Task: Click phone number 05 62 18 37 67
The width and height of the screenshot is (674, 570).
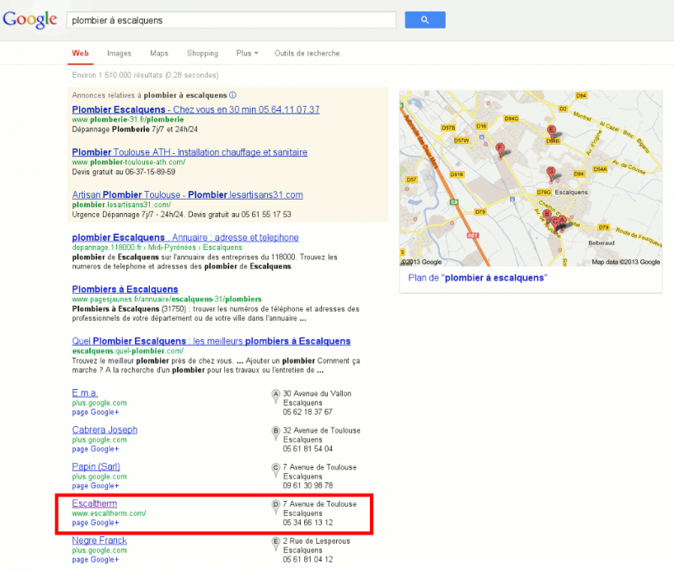Action: pyautogui.click(x=308, y=412)
